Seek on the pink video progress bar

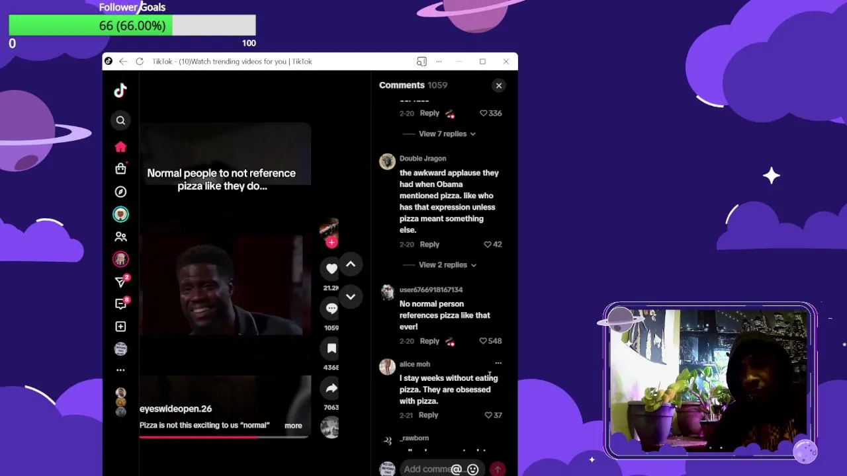tap(225, 437)
